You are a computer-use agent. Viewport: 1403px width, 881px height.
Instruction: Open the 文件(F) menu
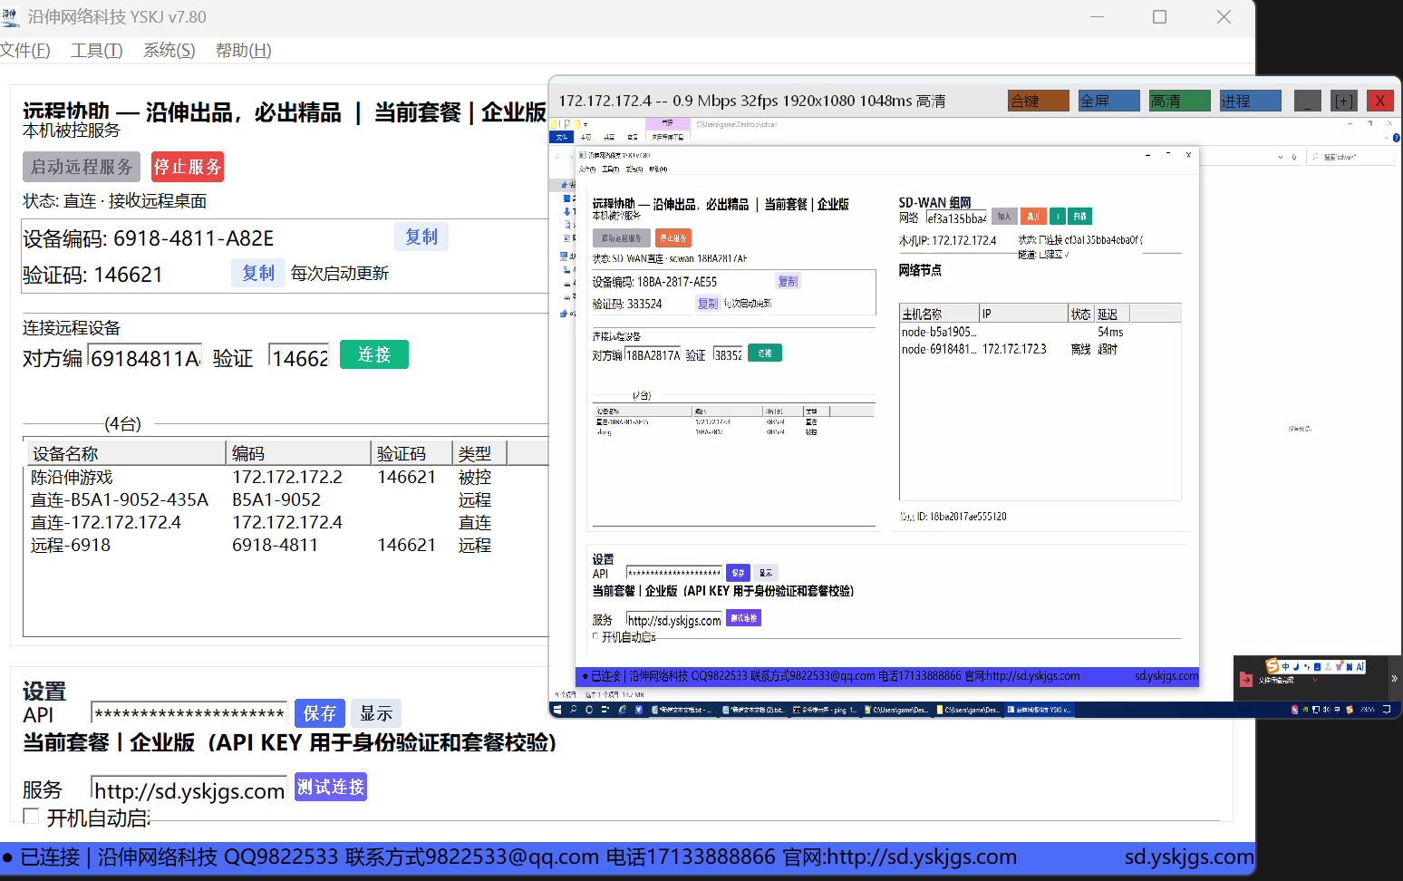click(24, 50)
